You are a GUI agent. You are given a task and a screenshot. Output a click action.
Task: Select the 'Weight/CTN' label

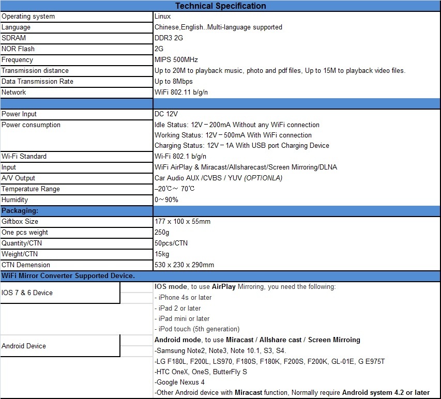coord(20,254)
